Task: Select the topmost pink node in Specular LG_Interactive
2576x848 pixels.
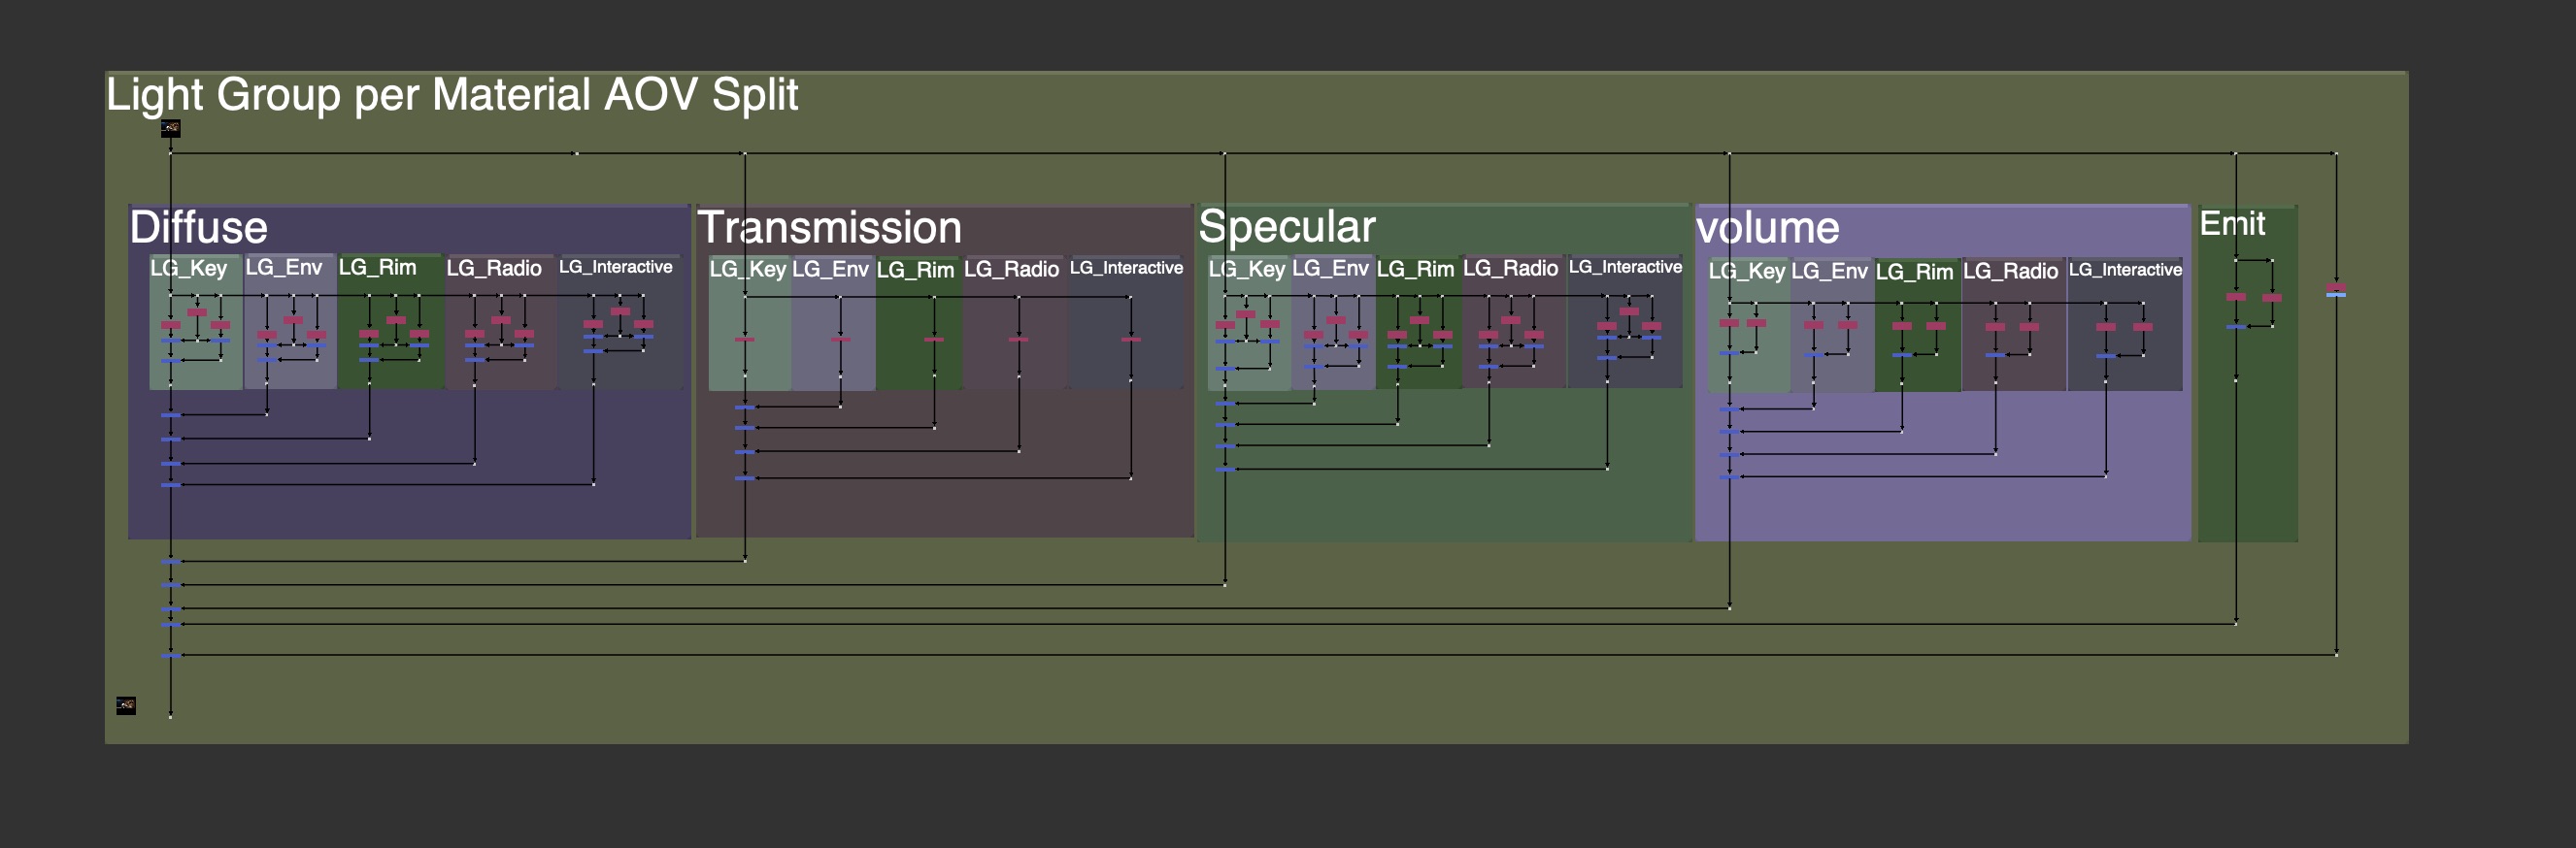Action: click(1629, 311)
